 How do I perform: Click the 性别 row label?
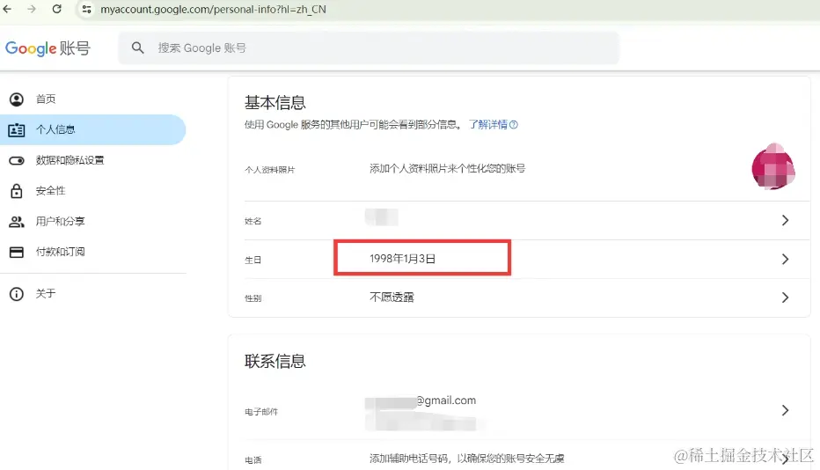click(x=253, y=298)
